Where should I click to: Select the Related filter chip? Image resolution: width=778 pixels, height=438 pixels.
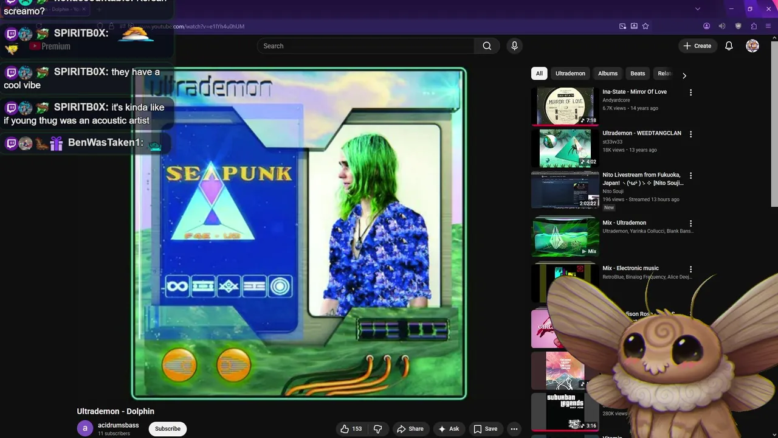tap(664, 74)
